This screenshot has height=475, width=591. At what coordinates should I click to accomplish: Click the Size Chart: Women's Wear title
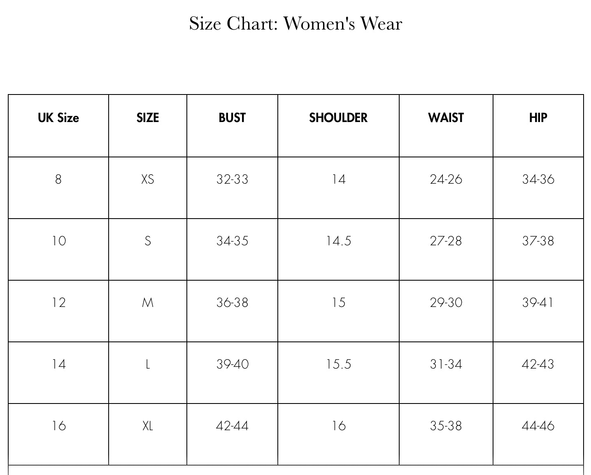295,23
